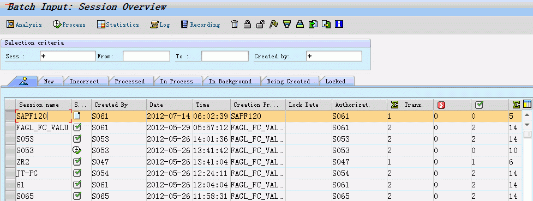Click the status icon in FAGL_FC_VALU row
This screenshot has height=201, width=533.
pos(77,127)
